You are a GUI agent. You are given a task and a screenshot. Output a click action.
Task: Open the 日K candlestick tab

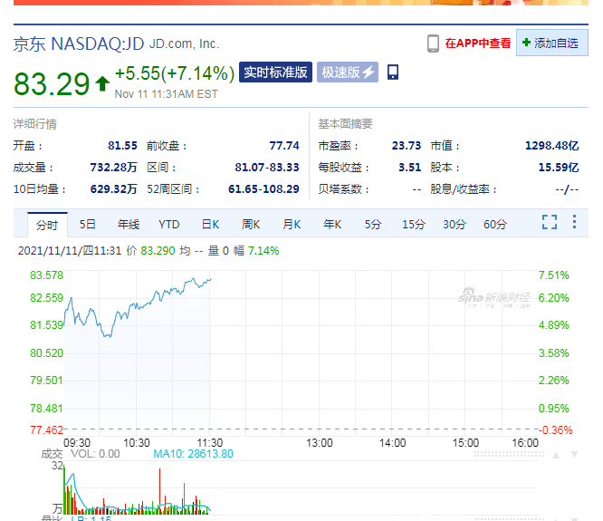(x=210, y=225)
